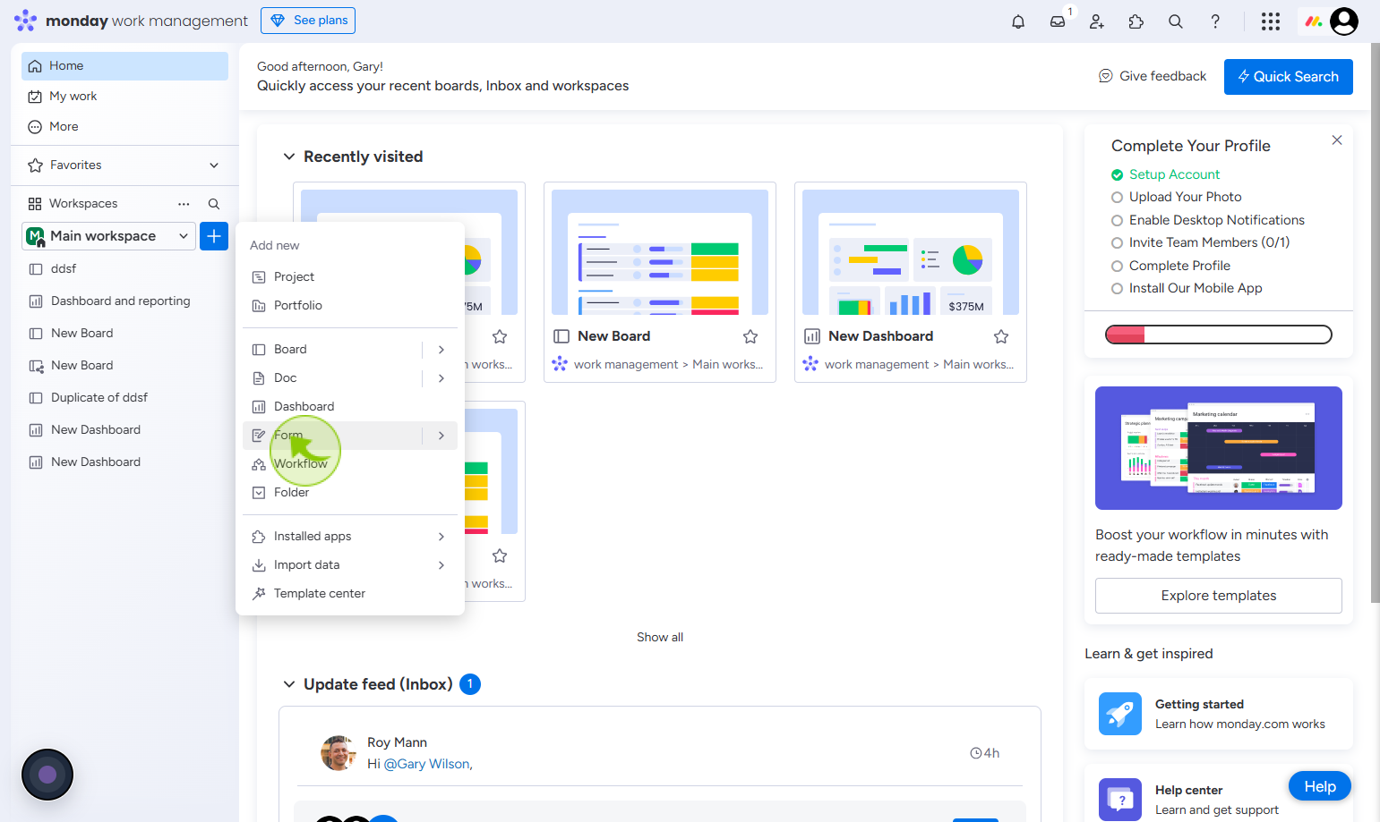This screenshot has height=822, width=1380.
Task: Click Roy Mann's avatar photo
Action: [x=339, y=753]
